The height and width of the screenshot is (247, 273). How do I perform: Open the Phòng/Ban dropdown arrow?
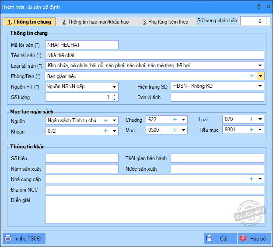pos(260,76)
